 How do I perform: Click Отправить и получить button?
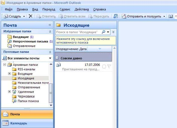(x=141, y=17)
